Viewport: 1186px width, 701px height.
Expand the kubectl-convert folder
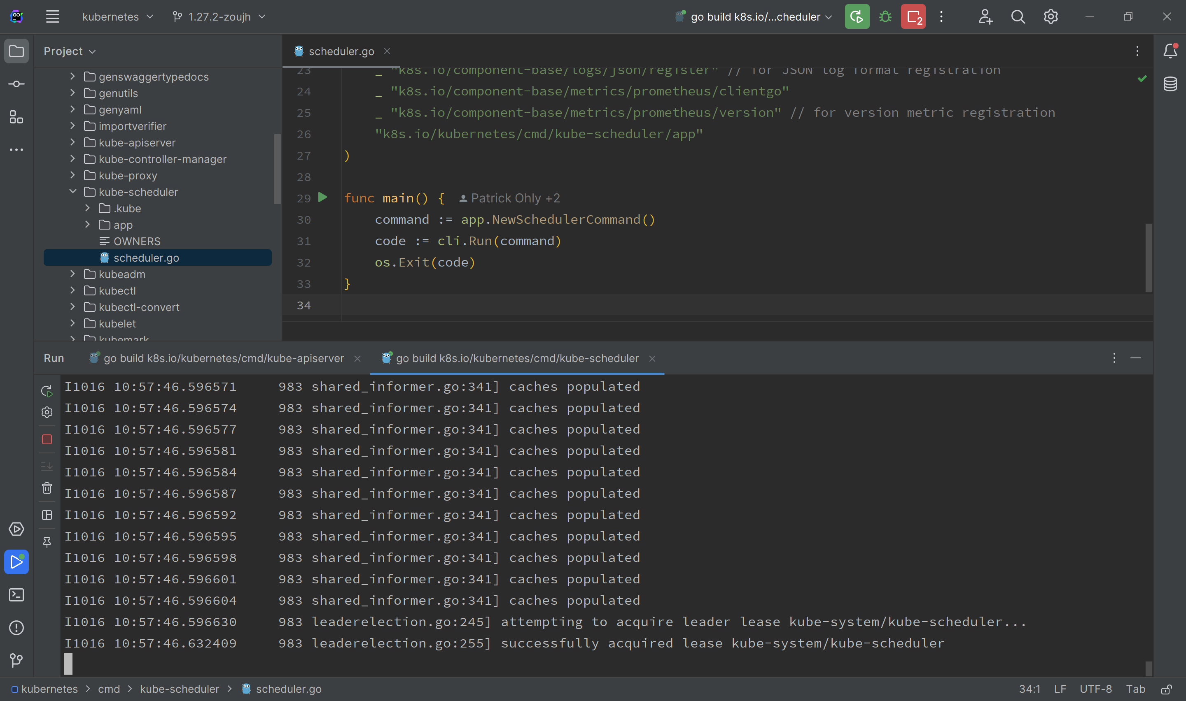[73, 306]
